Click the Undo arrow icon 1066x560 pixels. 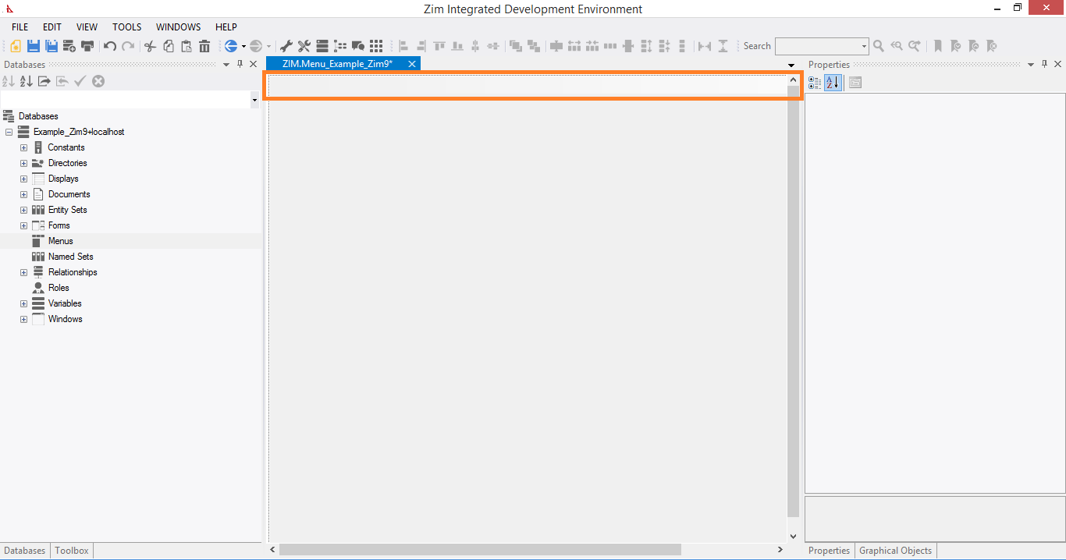110,46
